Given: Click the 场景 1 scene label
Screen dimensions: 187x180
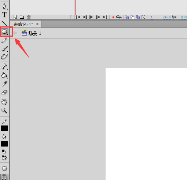Looking at the screenshot, I should pyautogui.click(x=35, y=33).
